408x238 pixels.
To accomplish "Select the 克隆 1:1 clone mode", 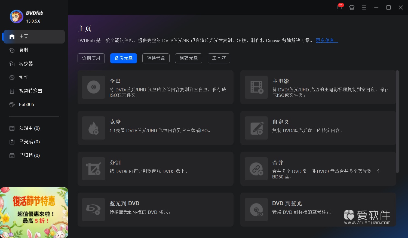I will pyautogui.click(x=155, y=128).
